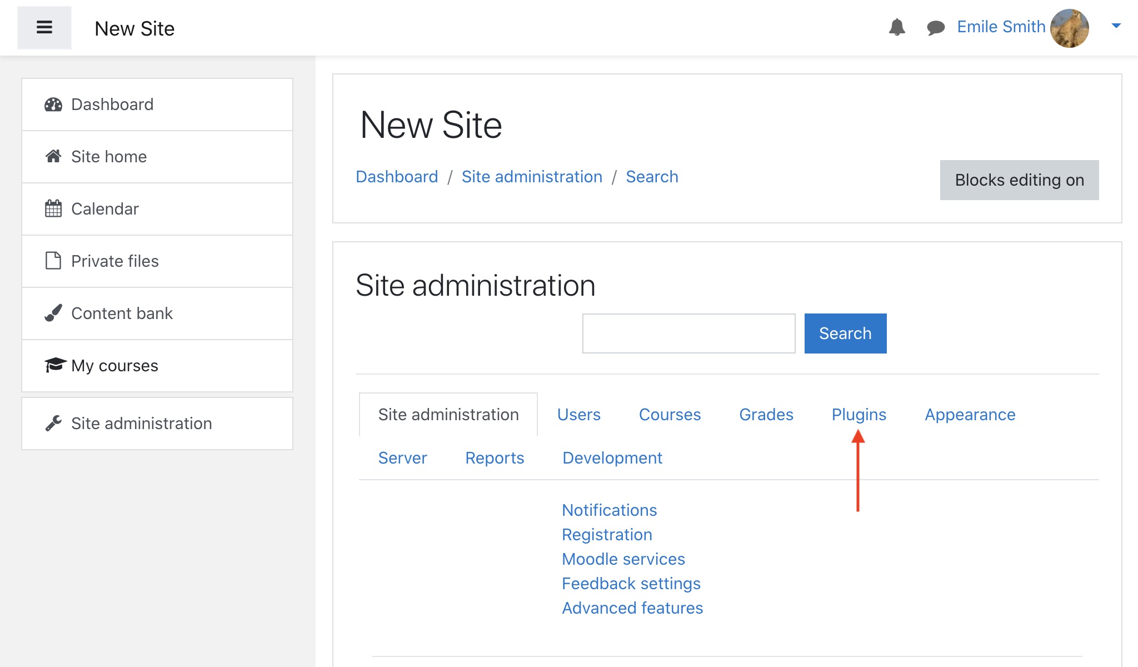Image resolution: width=1138 pixels, height=667 pixels.
Task: Click the Site administration wrench icon
Action: point(53,424)
